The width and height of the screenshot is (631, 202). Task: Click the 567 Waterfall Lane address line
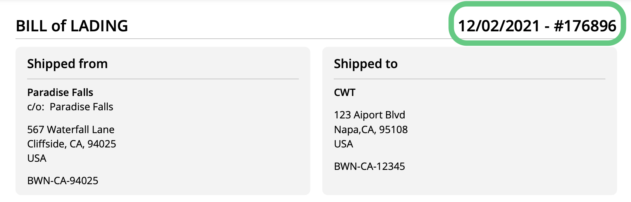(71, 130)
